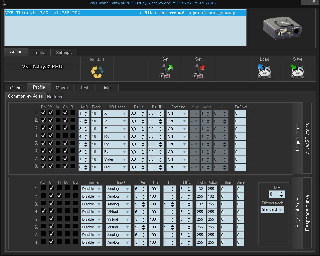Open Input dropdown for physical axis 4
This screenshot has width=320, height=256.
[118, 212]
